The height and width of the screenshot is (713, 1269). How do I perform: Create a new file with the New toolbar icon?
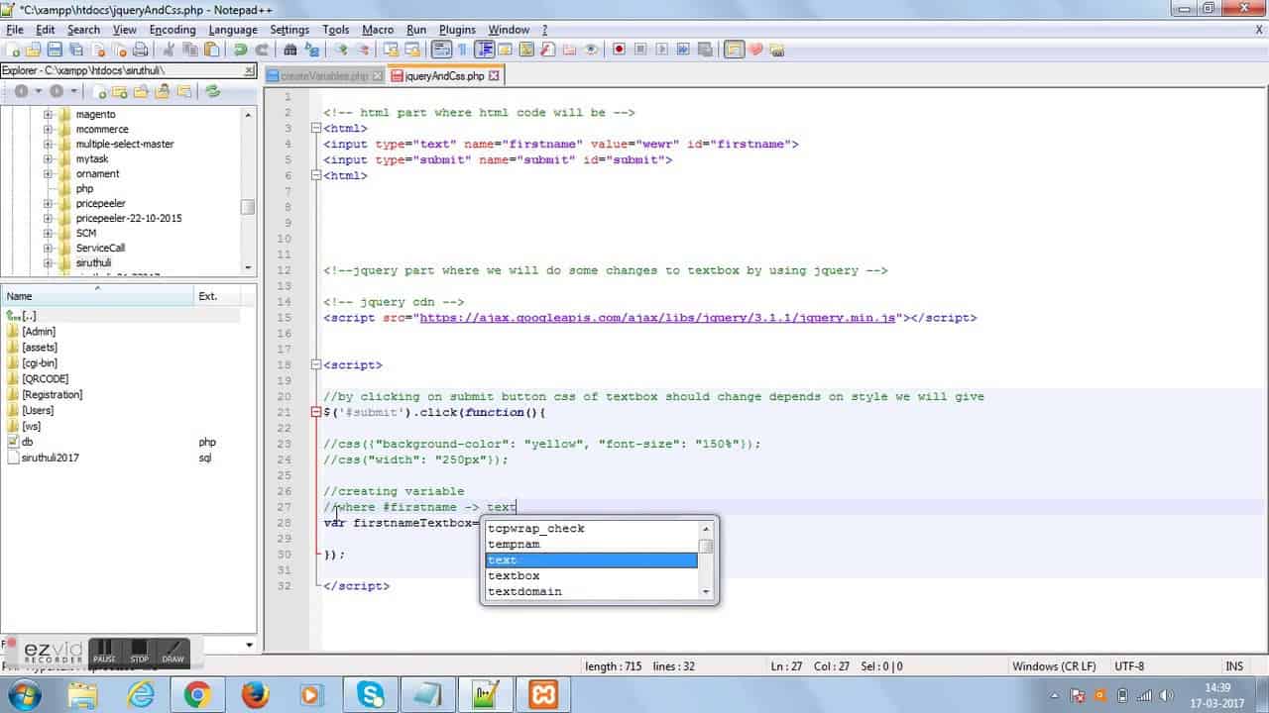15,50
